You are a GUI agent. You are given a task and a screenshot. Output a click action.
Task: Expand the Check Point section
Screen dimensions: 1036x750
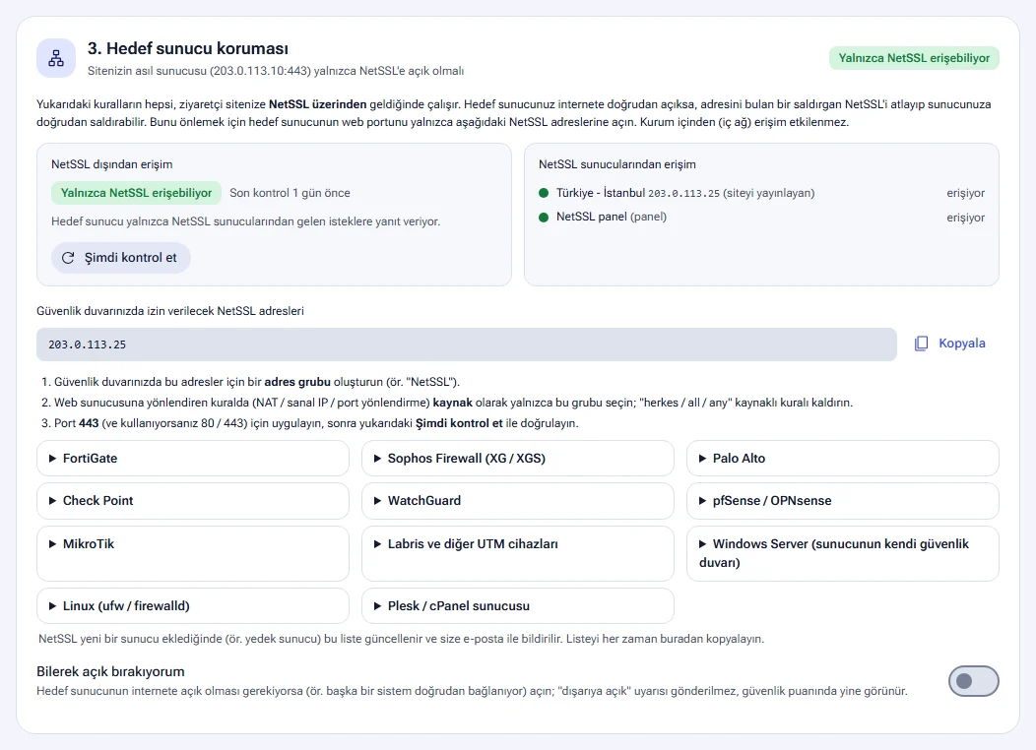(193, 500)
